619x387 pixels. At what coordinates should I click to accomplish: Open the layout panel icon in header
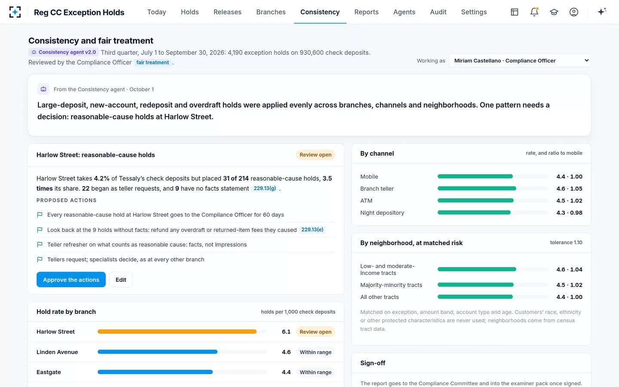point(515,12)
